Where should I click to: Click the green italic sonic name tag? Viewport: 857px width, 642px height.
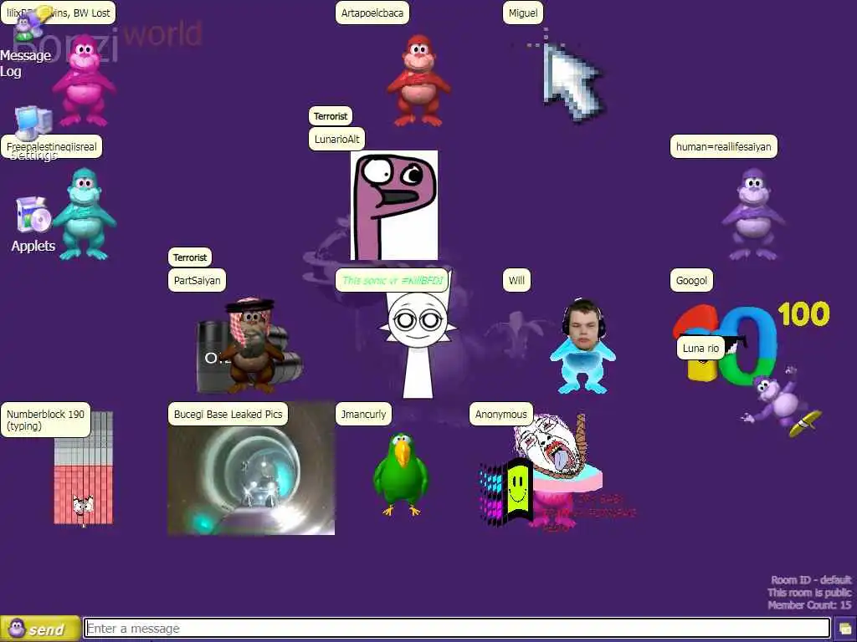click(x=392, y=280)
